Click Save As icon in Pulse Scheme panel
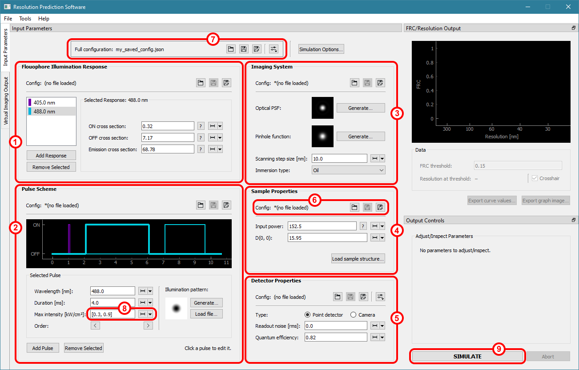 point(227,205)
